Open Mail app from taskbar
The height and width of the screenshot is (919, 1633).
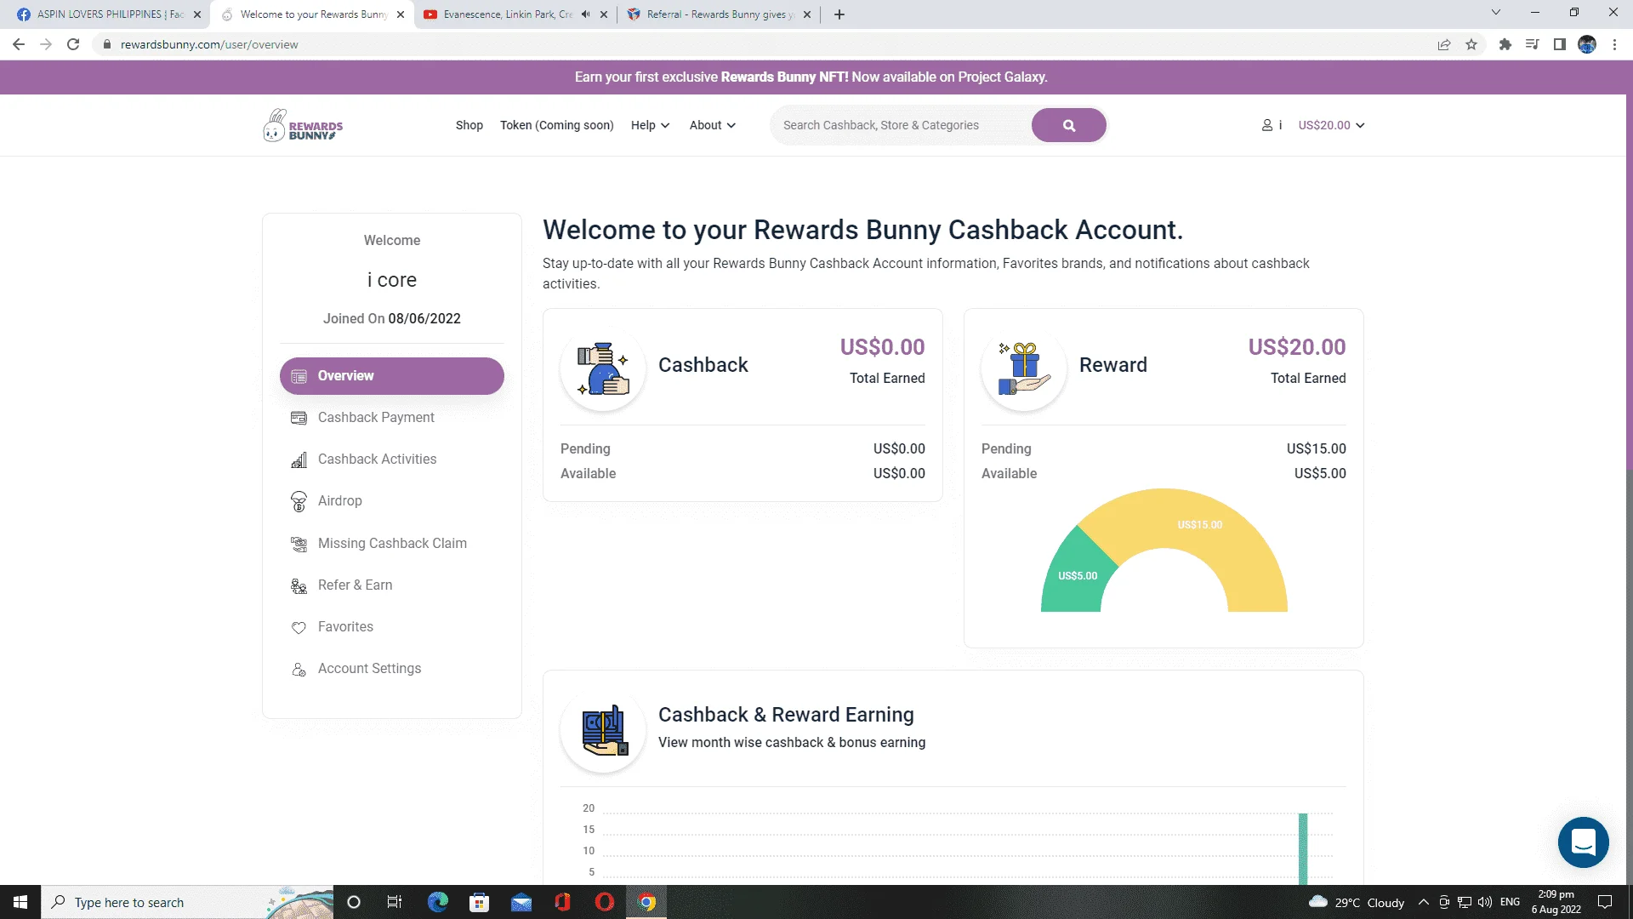pyautogui.click(x=521, y=902)
